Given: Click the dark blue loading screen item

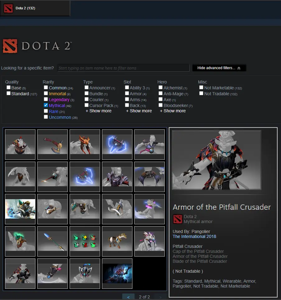Looking at the screenshot, I should pos(117,273).
